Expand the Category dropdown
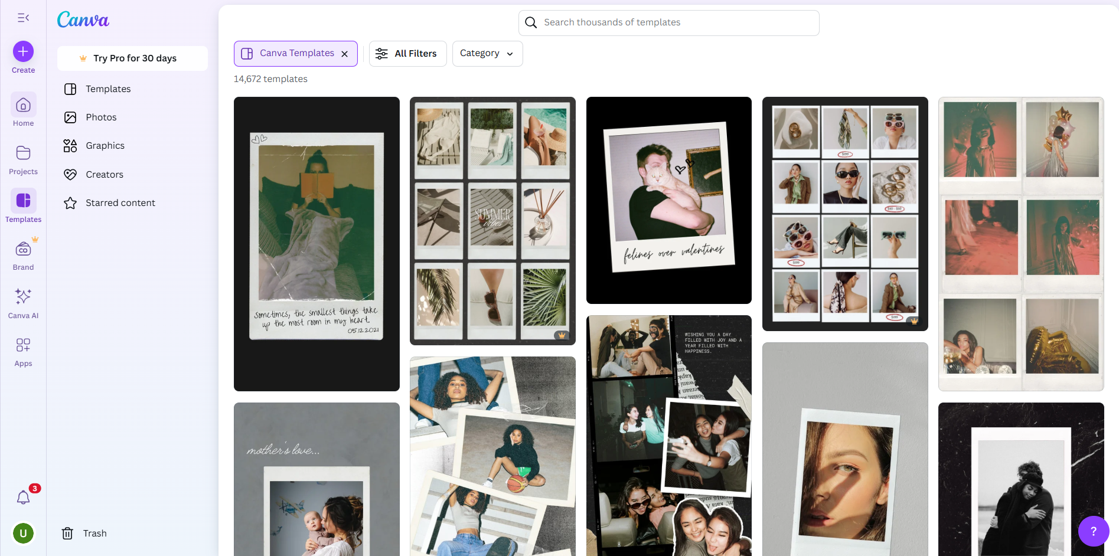 487,53
